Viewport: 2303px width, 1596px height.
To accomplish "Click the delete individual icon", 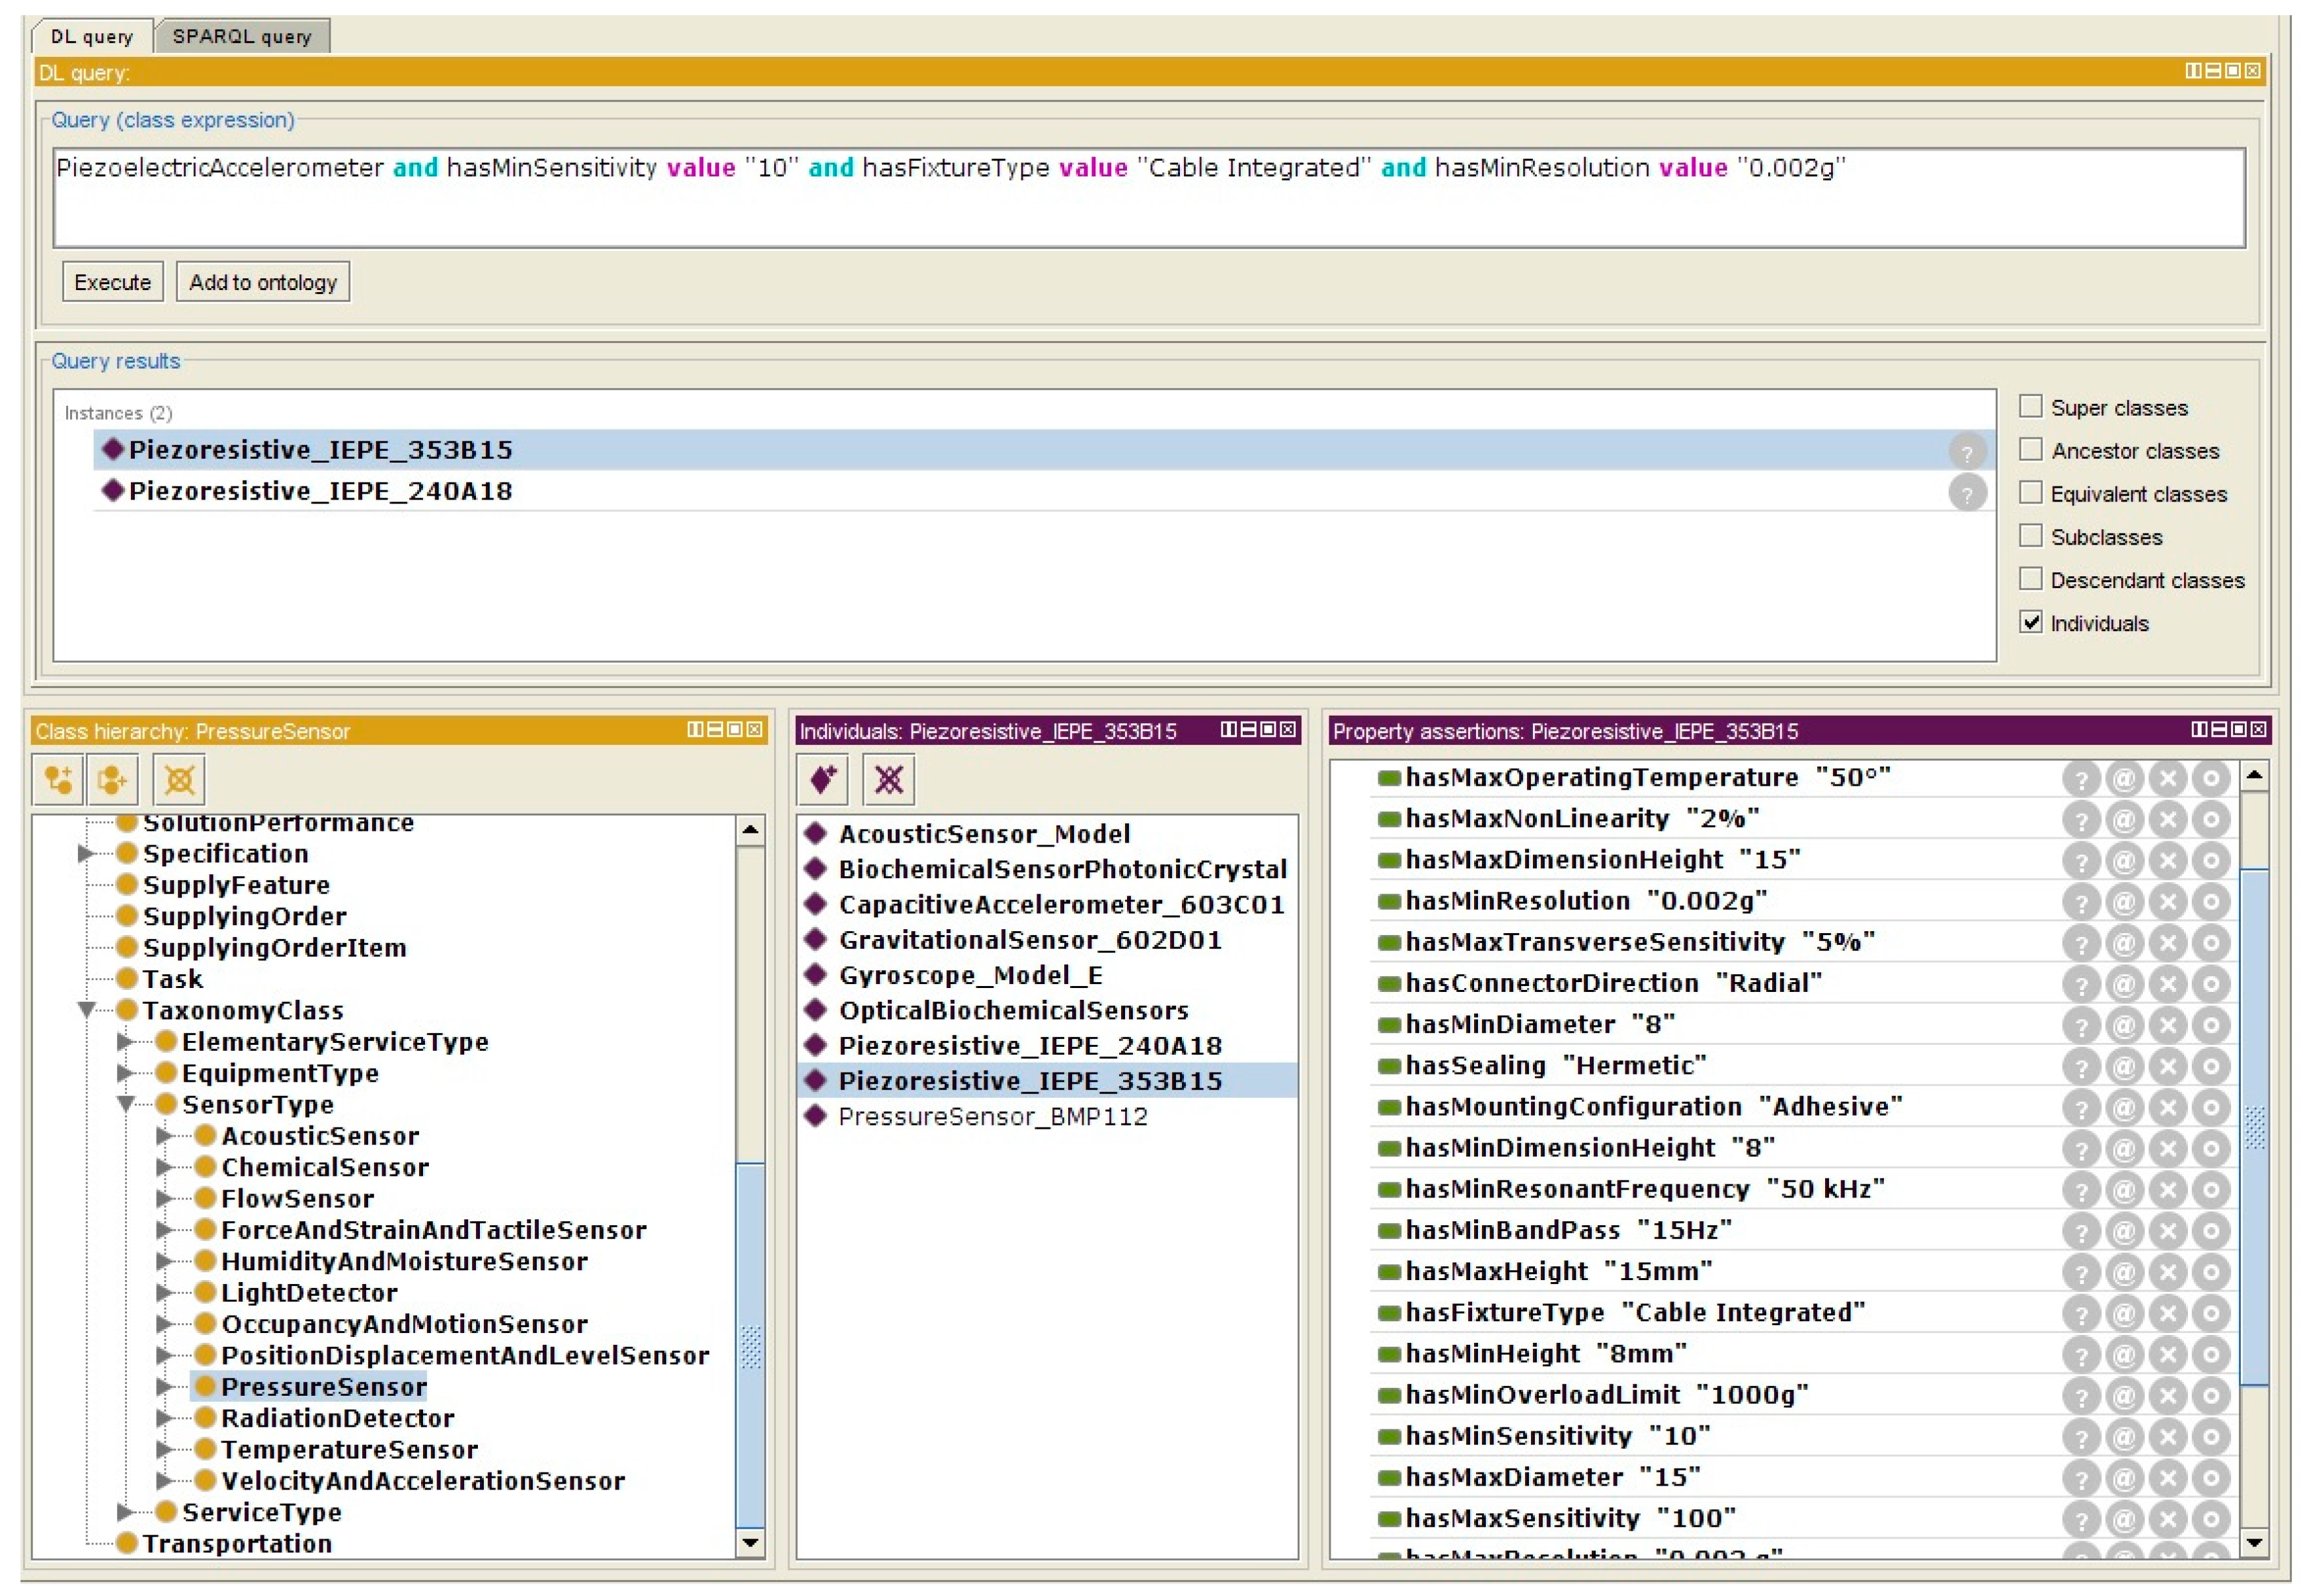I will [888, 779].
